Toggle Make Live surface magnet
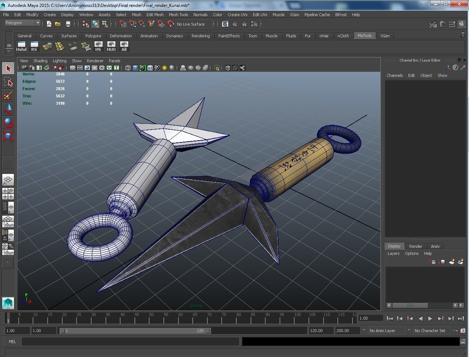469x357 pixels. point(170,24)
